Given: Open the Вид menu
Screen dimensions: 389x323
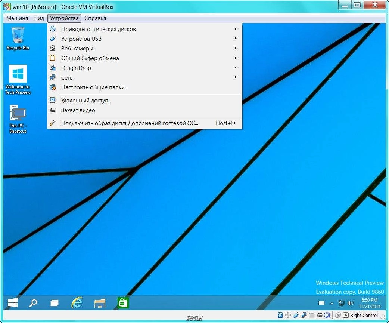Looking at the screenshot, I should 39,18.
